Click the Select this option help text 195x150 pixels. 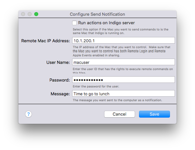click(121, 31)
